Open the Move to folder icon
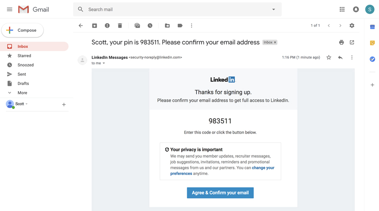 coord(167,26)
